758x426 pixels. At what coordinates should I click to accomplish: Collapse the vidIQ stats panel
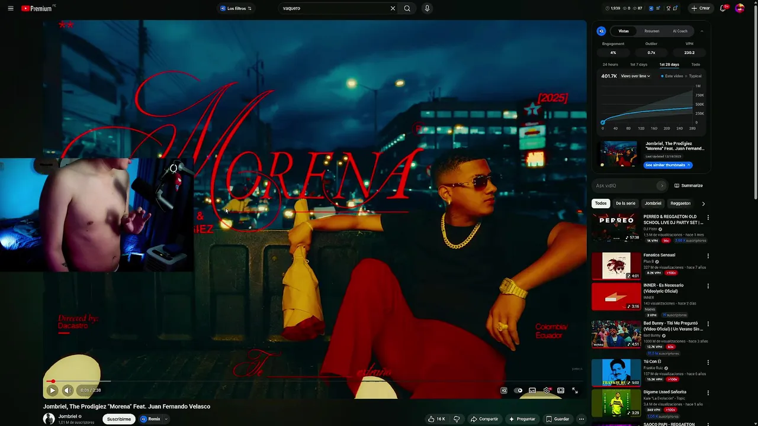point(702,31)
